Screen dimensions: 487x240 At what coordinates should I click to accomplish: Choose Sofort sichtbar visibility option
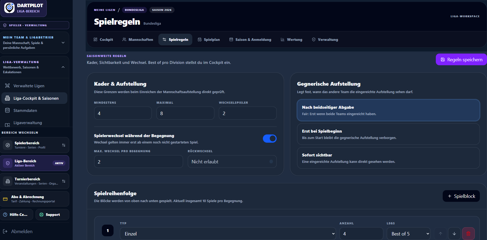[388, 158]
